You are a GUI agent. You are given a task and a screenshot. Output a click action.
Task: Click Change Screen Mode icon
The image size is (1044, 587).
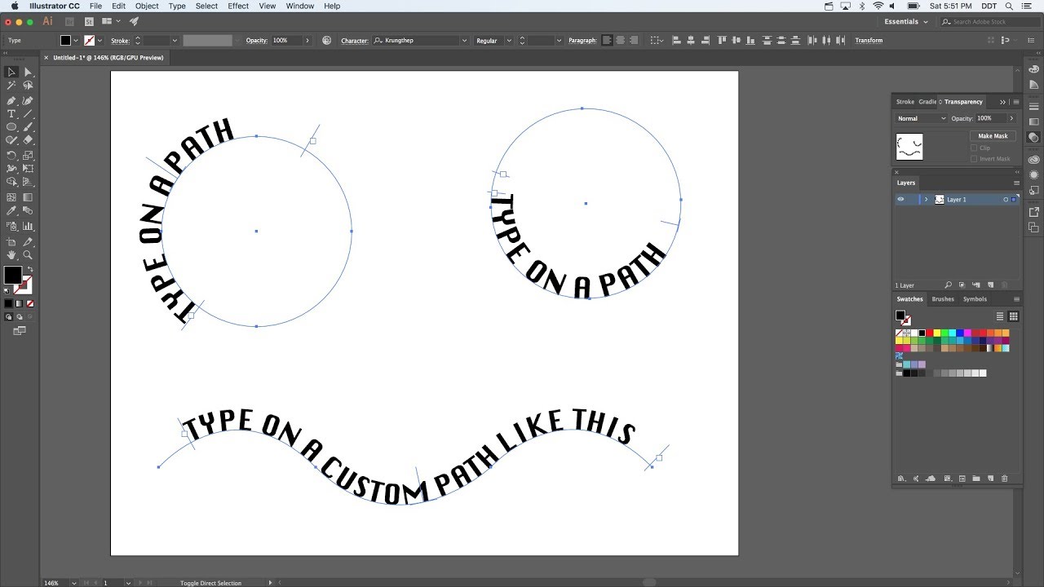20,330
